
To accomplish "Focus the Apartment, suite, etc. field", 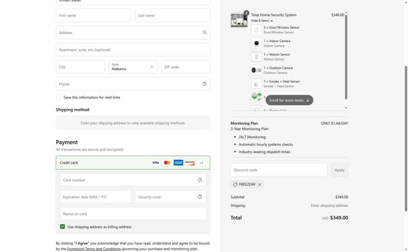I will coord(133,50).
